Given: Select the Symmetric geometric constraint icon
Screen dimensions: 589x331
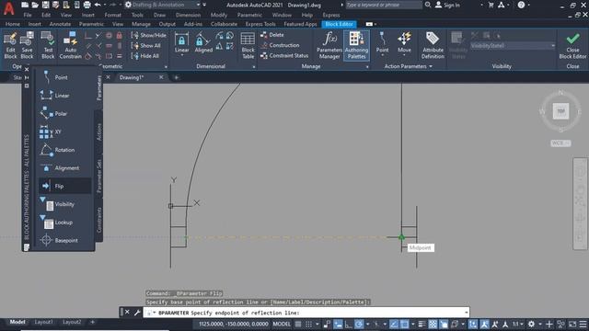Looking at the screenshot, I should pyautogui.click(x=109, y=56).
